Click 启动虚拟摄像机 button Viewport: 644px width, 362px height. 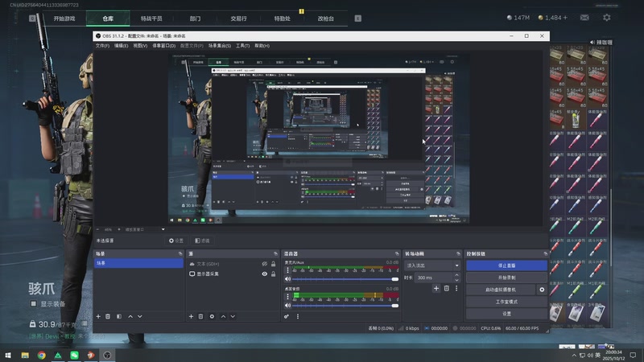[x=501, y=290]
